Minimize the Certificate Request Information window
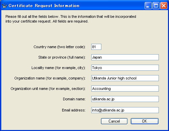 148,5
